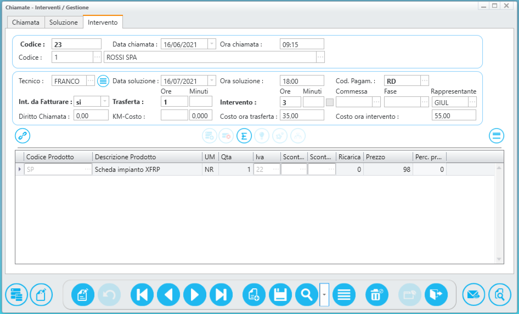Click the edit record pencil icon
Screen dimensions: 519x314
[x=83, y=294]
